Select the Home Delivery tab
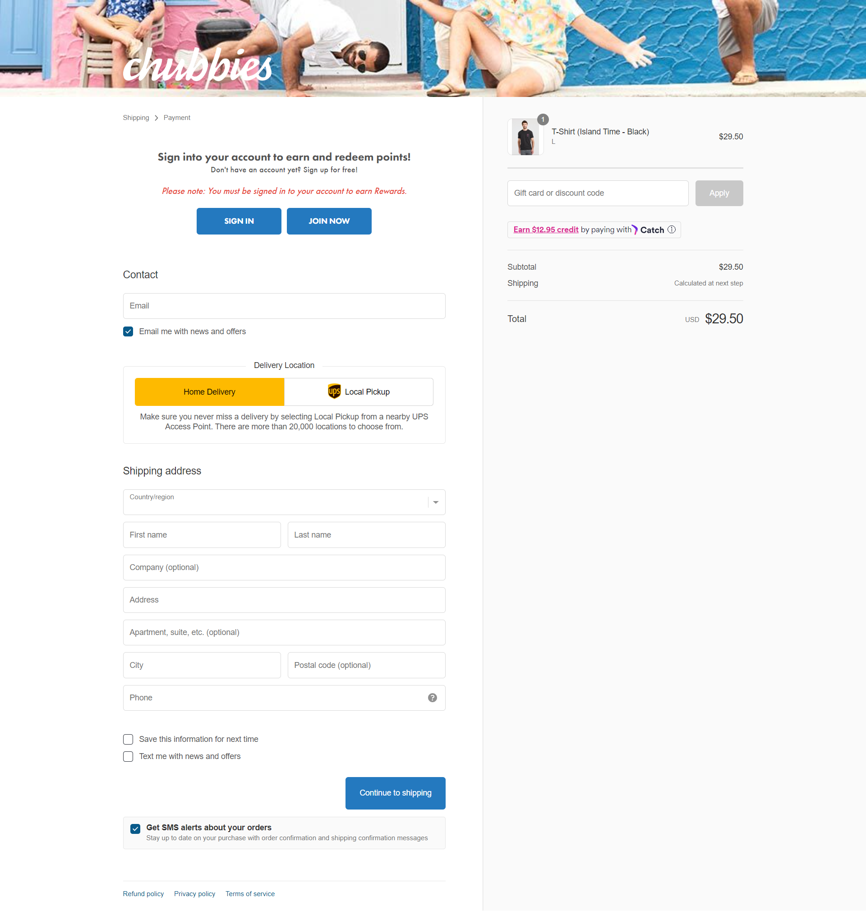866x911 pixels. [209, 391]
